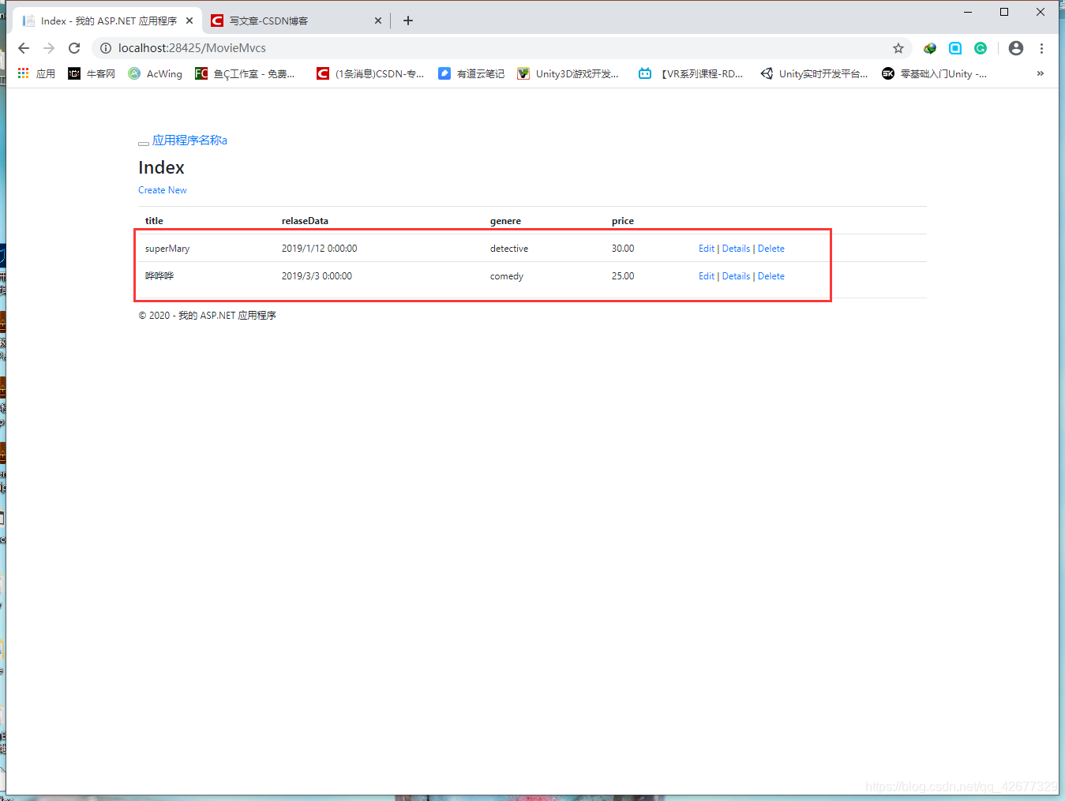Open the Chrome three-dot menu
This screenshot has height=801, width=1065.
point(1042,48)
